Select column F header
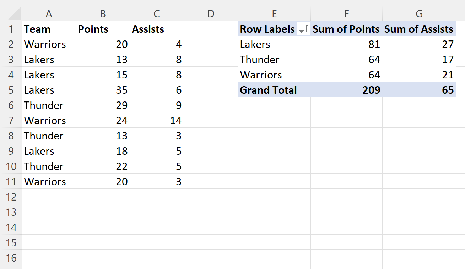The width and height of the screenshot is (465, 269). tap(347, 14)
